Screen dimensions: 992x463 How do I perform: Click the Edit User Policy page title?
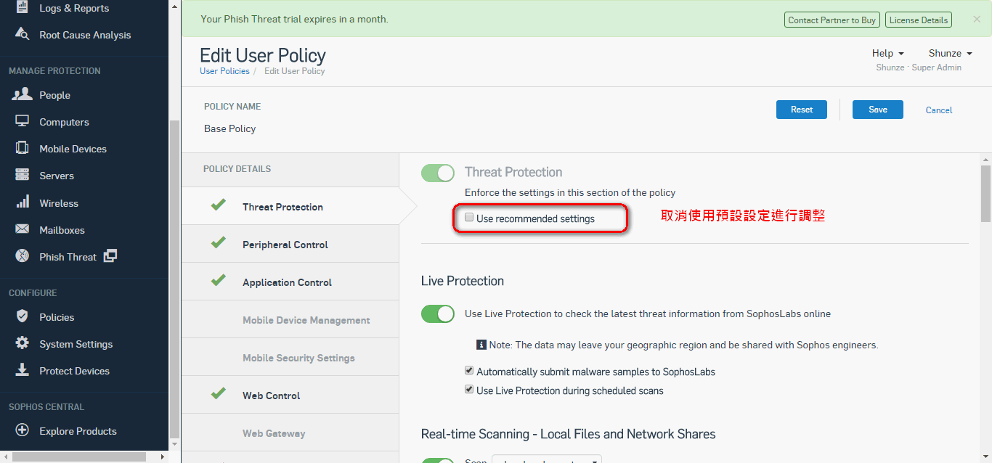click(x=263, y=55)
